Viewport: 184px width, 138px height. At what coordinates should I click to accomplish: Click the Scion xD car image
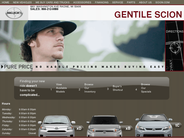(x=56, y=126)
